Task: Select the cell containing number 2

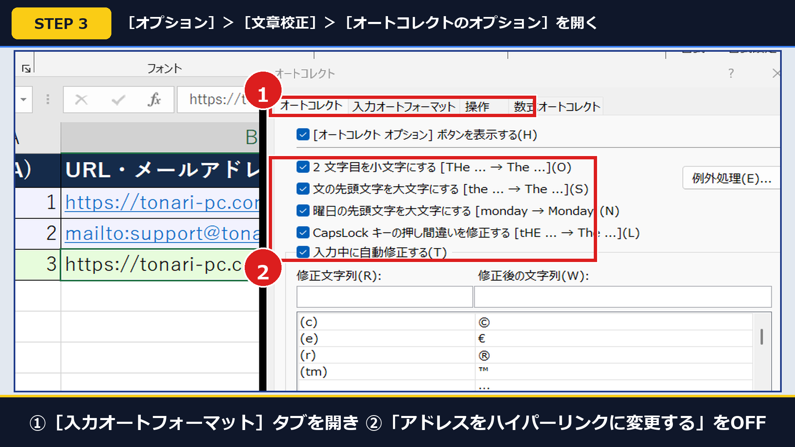Action: coord(38,233)
